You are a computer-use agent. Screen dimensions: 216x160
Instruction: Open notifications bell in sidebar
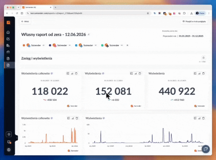pyautogui.click(x=9, y=142)
